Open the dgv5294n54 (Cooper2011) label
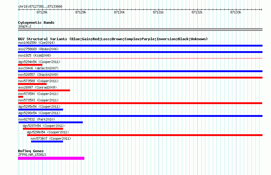The height and width of the screenshot is (175, 271). [x=39, y=62]
